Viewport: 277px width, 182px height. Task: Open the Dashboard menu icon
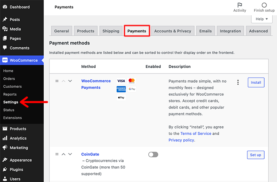(5, 7)
